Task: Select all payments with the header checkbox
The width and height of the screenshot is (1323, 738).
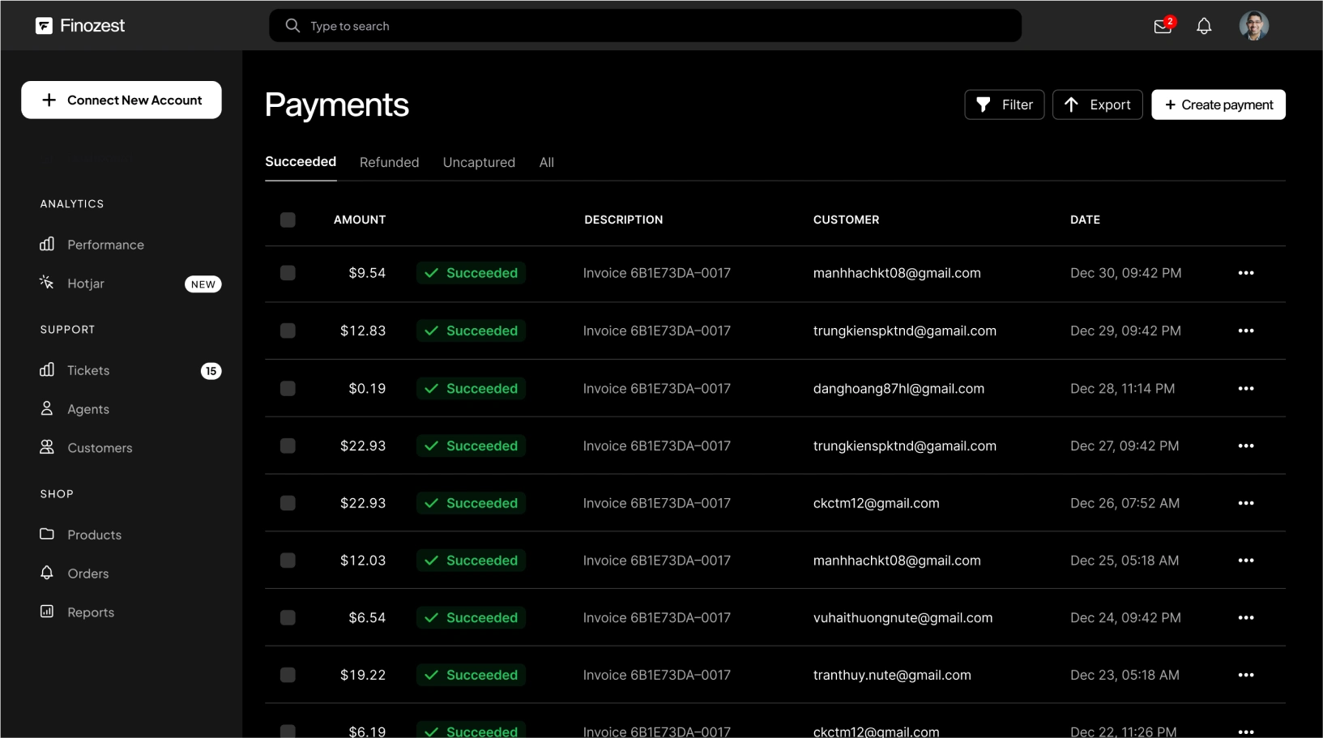Action: tap(288, 220)
